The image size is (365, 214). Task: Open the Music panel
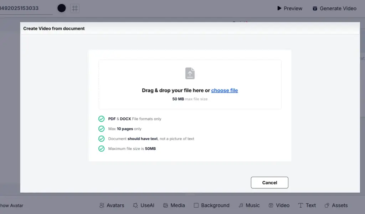(249, 205)
